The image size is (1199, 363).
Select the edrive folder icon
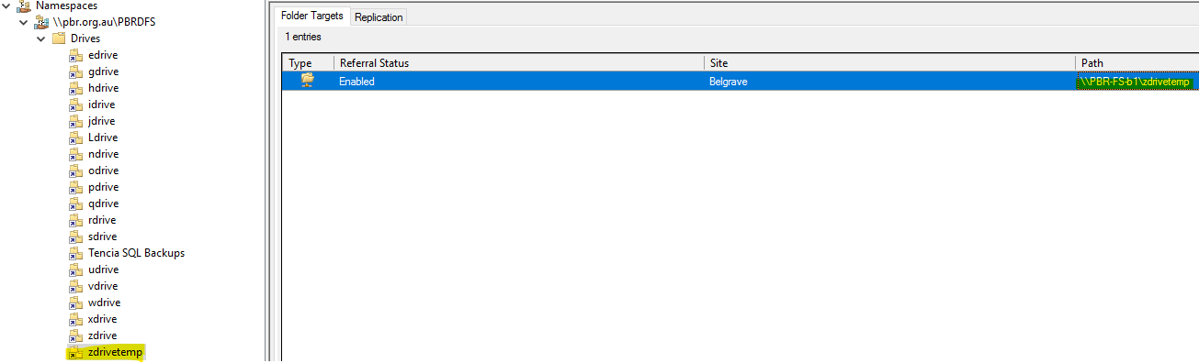pos(75,55)
